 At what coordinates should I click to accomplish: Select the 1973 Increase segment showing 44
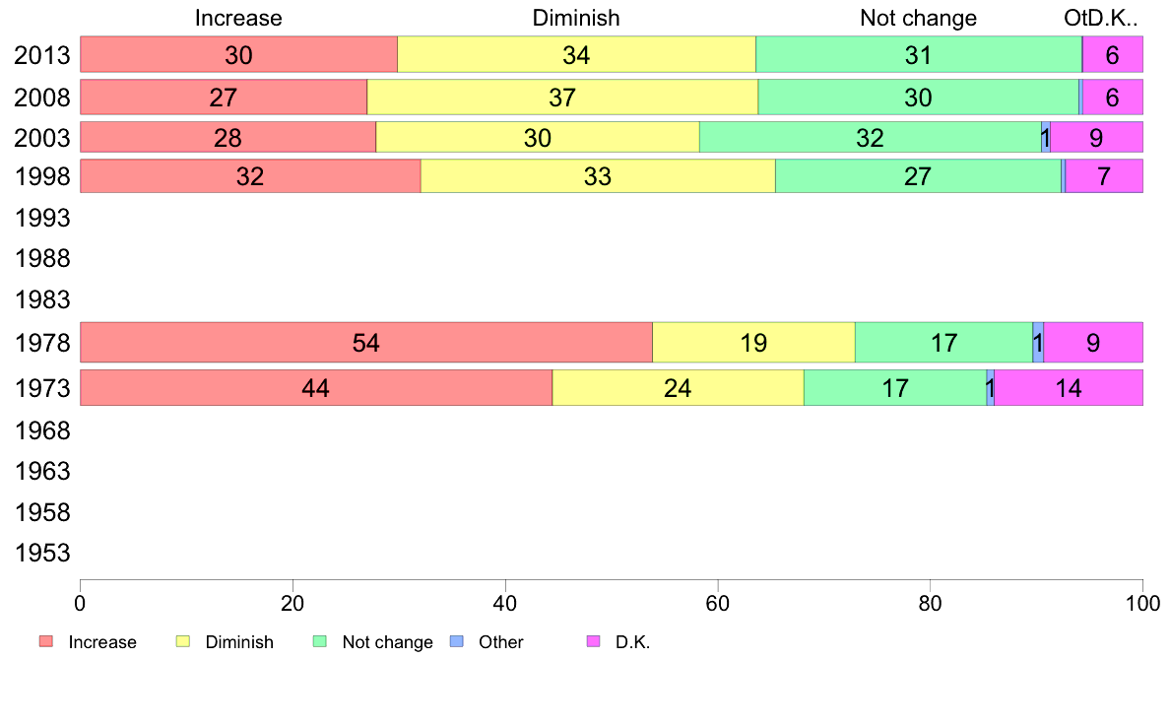316,387
